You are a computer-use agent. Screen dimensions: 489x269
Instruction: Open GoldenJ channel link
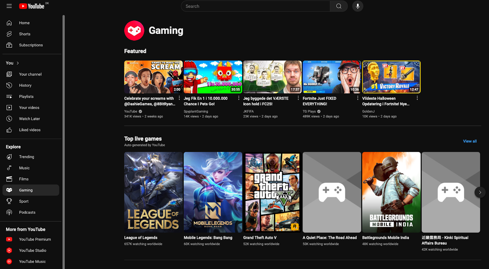coord(368,111)
